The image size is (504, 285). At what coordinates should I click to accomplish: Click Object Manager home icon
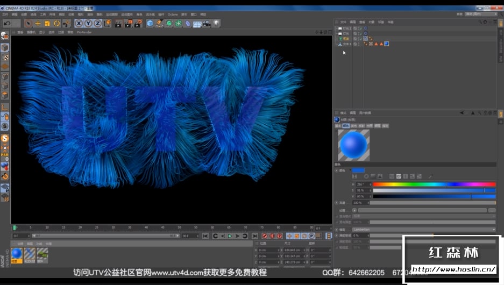[485, 22]
